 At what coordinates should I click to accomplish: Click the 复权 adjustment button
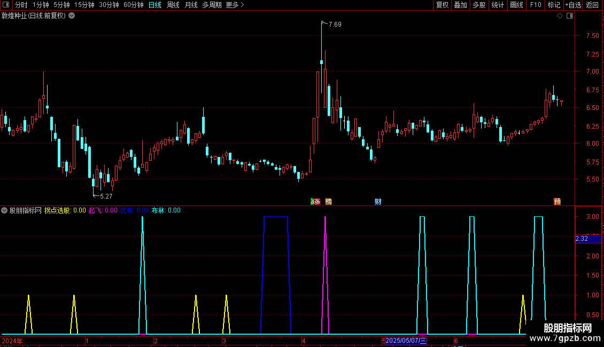[x=442, y=5]
